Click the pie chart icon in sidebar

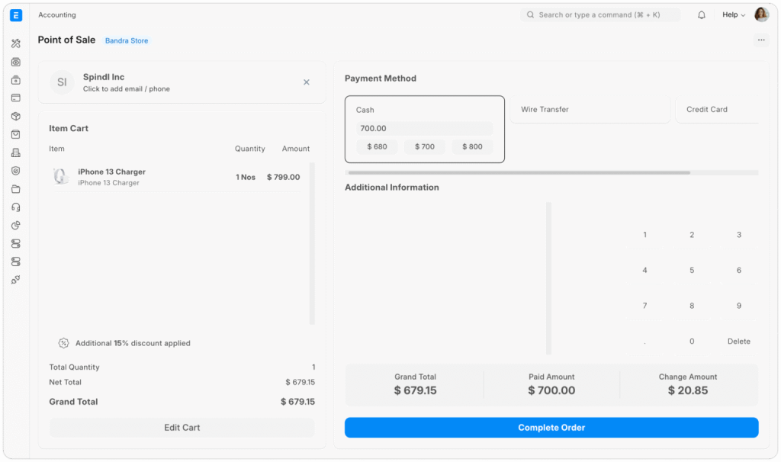click(x=16, y=226)
